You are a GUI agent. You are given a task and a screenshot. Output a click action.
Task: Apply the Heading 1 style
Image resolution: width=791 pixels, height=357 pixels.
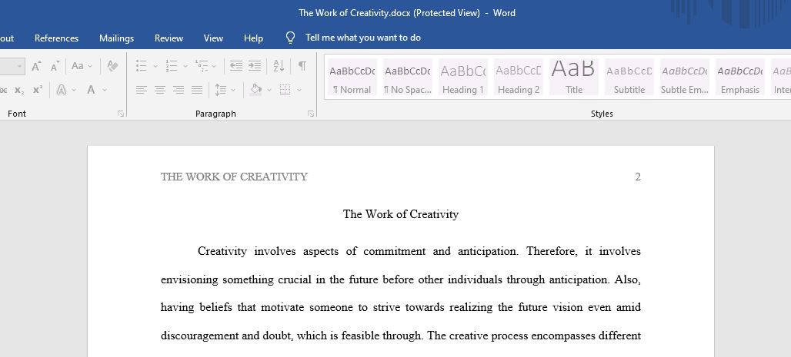pyautogui.click(x=463, y=77)
